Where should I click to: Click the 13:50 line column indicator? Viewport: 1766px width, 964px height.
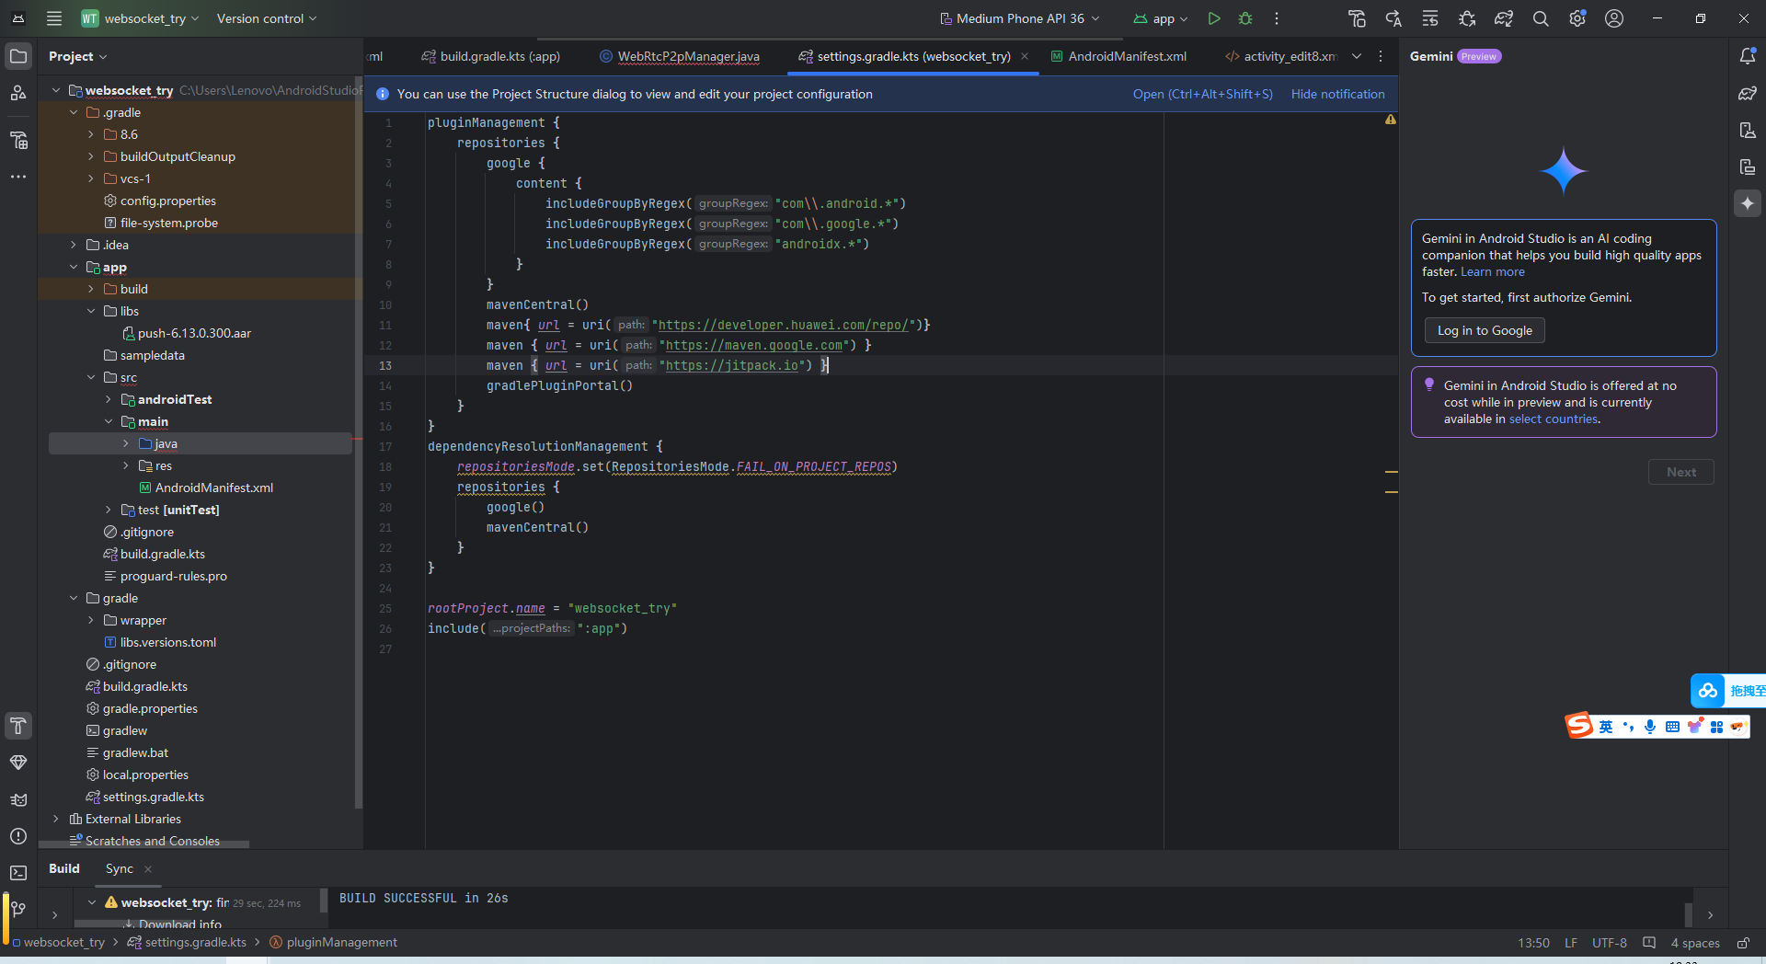[x=1533, y=943]
